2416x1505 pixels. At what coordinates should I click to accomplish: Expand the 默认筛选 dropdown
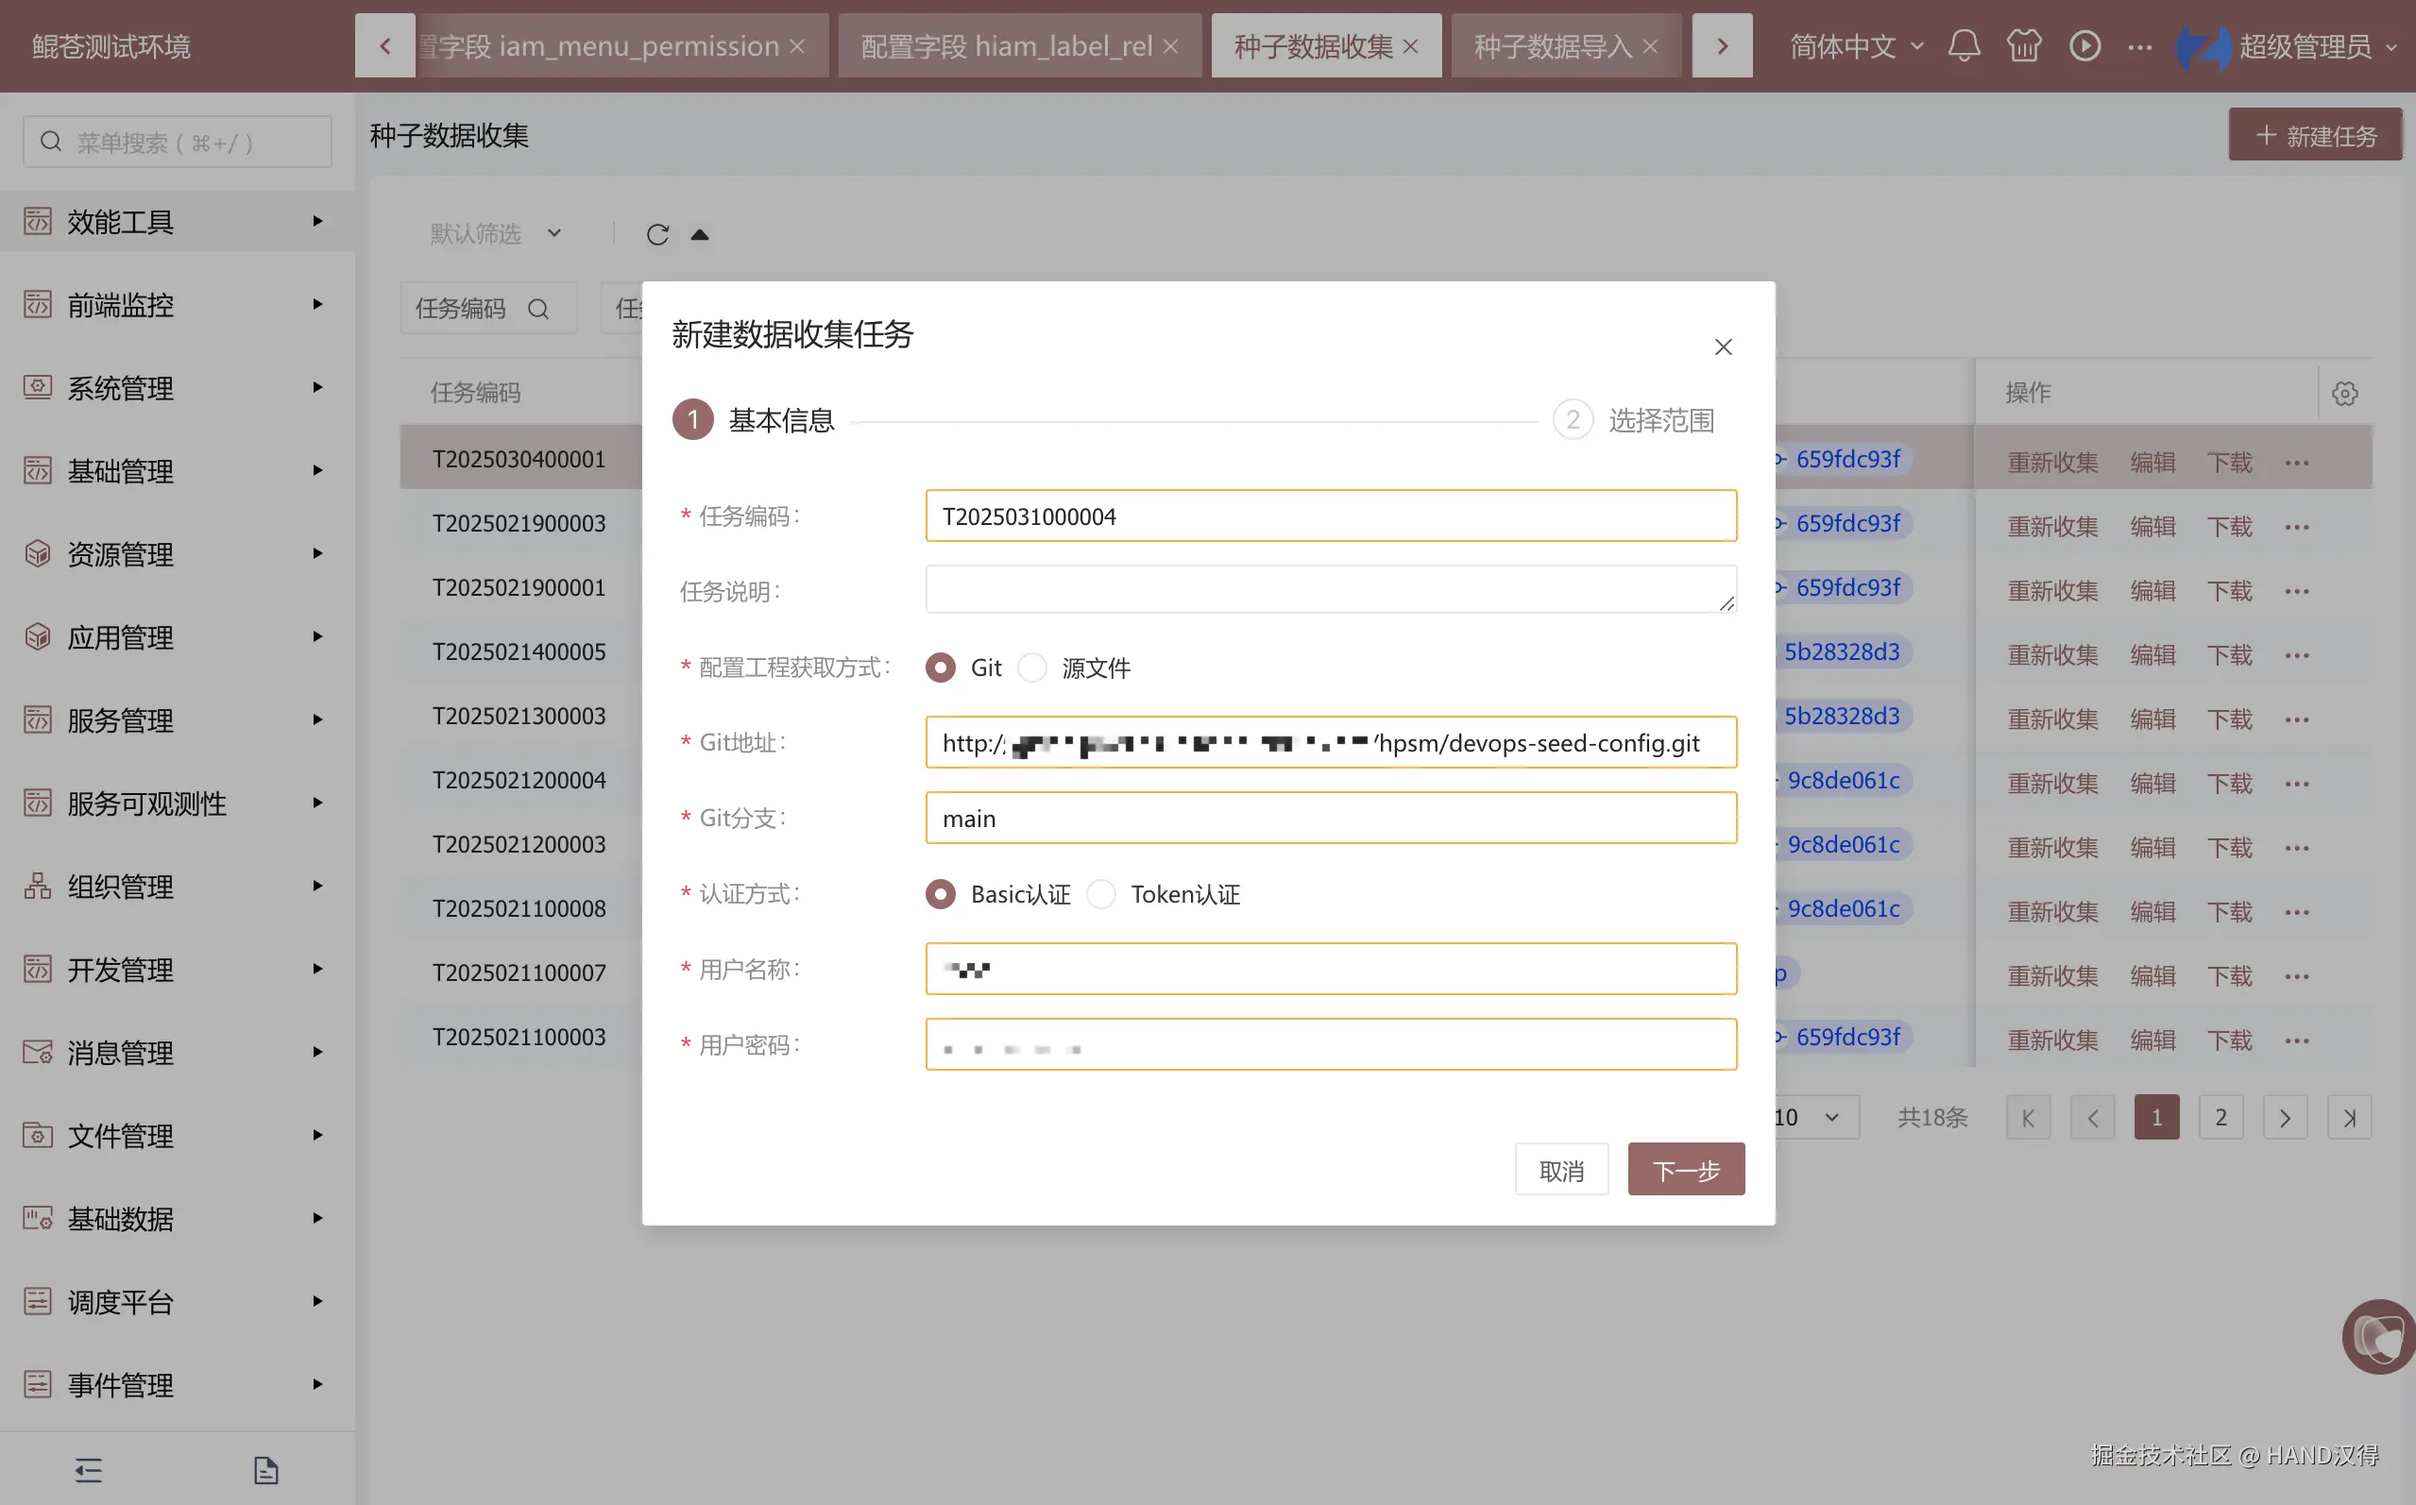[x=495, y=234]
